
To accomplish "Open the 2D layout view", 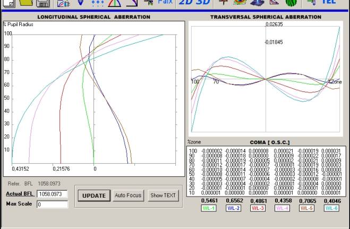I will [x=186, y=2].
